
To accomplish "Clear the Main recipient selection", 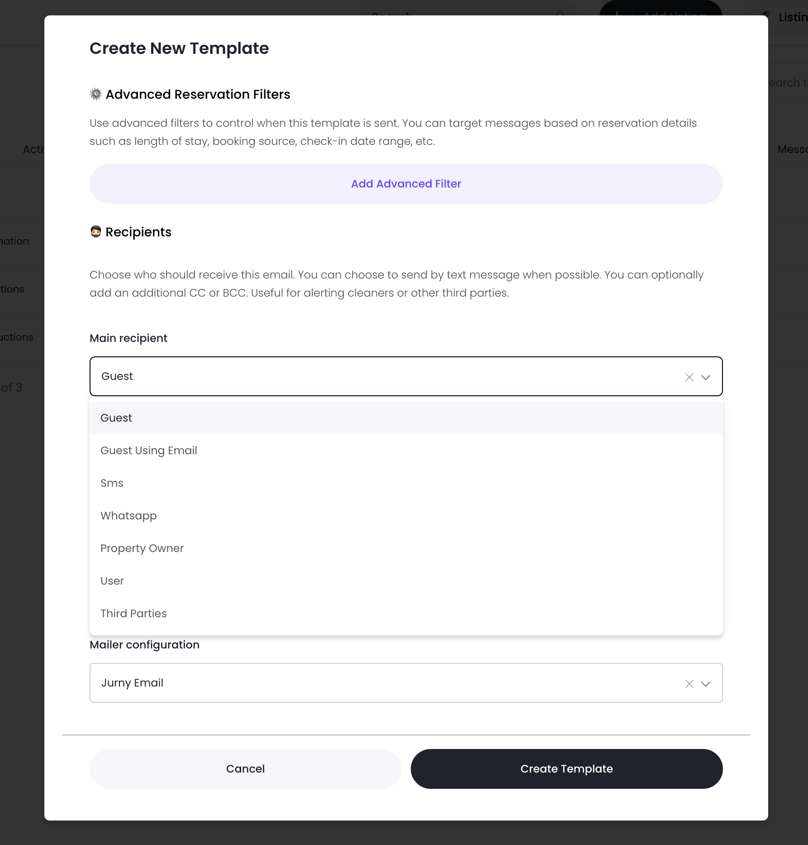I will point(689,377).
